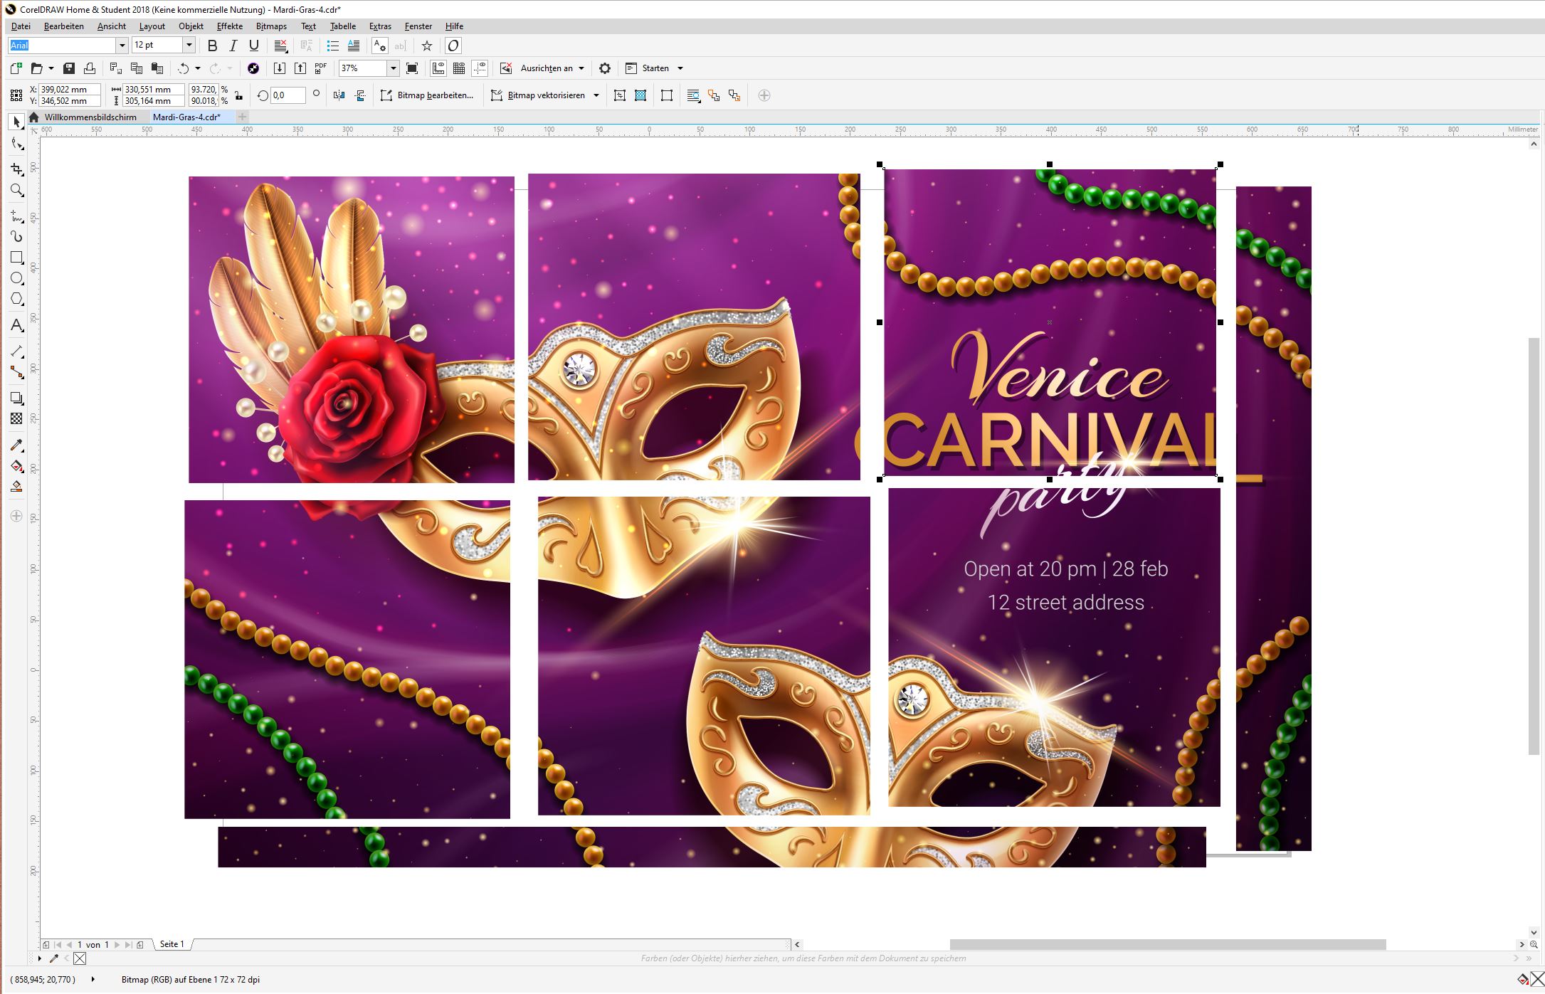Open the Effekte menu
Viewport: 1545px width, 994px height.
[x=230, y=26]
